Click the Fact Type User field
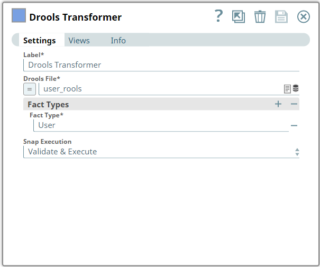This screenshot has height=267, width=320. (x=161, y=125)
